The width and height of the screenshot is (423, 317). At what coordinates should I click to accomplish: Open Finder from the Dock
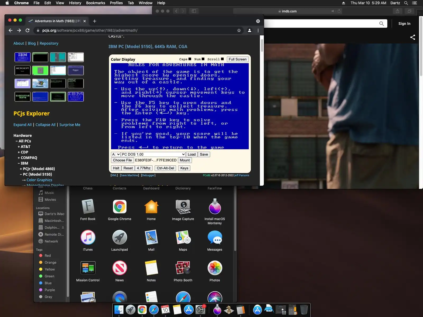pos(119,310)
